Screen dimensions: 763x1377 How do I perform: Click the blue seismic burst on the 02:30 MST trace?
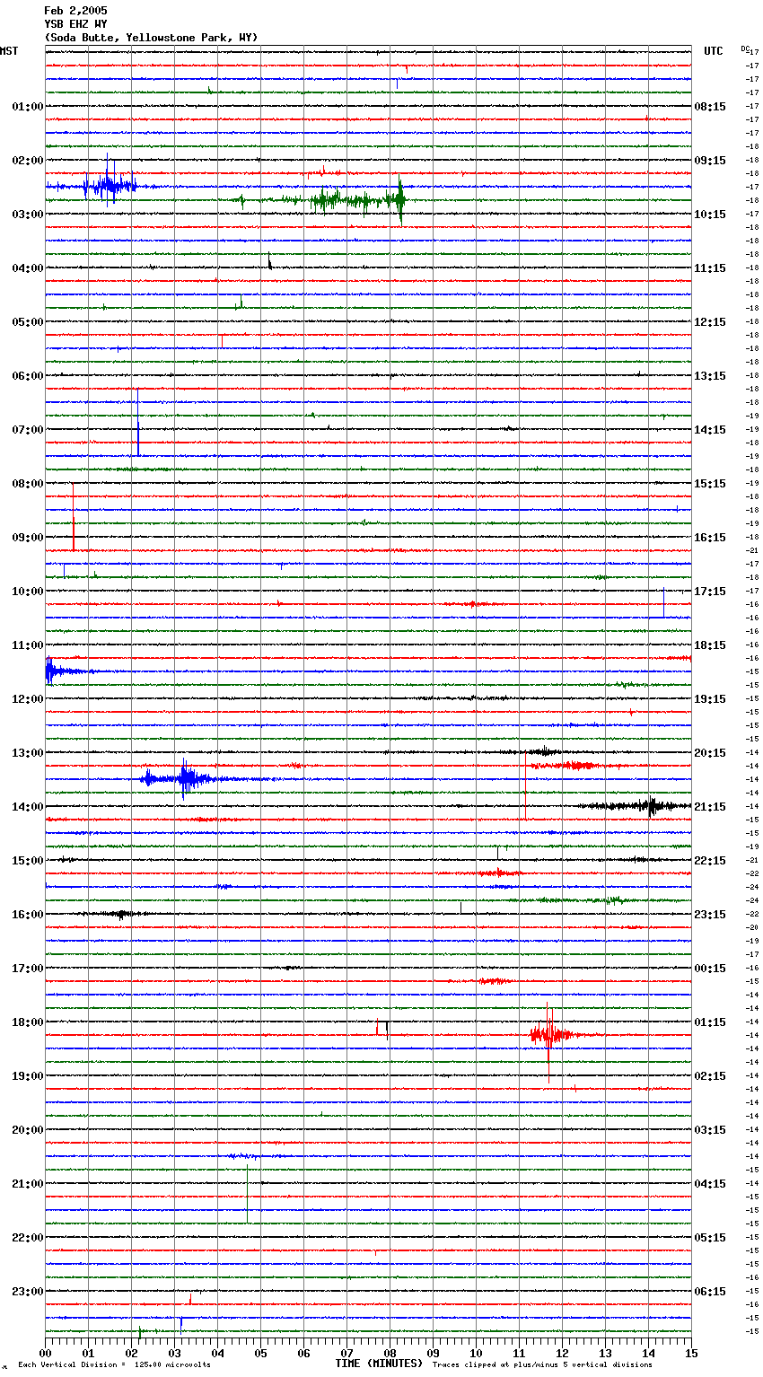(x=108, y=187)
